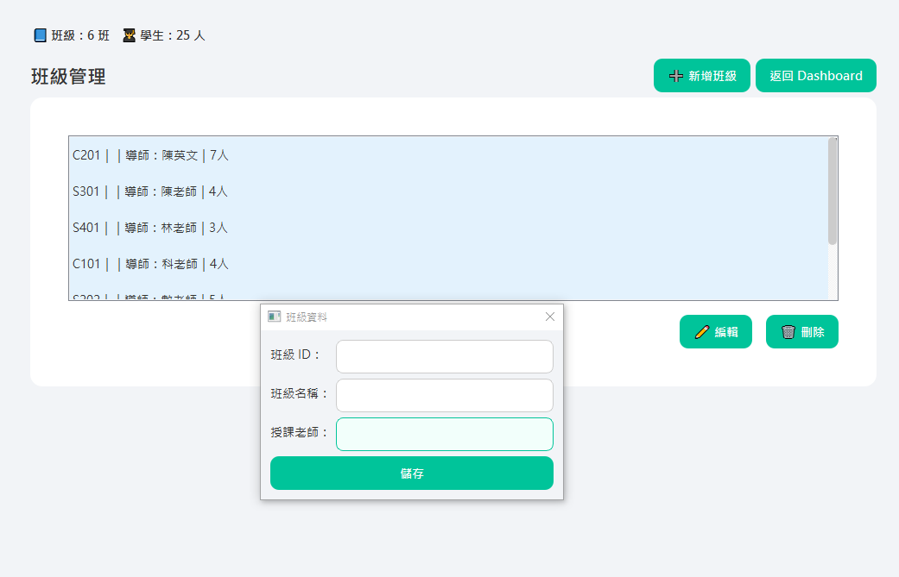This screenshot has height=577, width=899.
Task: Click the class list vertical scrollbar thumb
Action: (x=833, y=191)
